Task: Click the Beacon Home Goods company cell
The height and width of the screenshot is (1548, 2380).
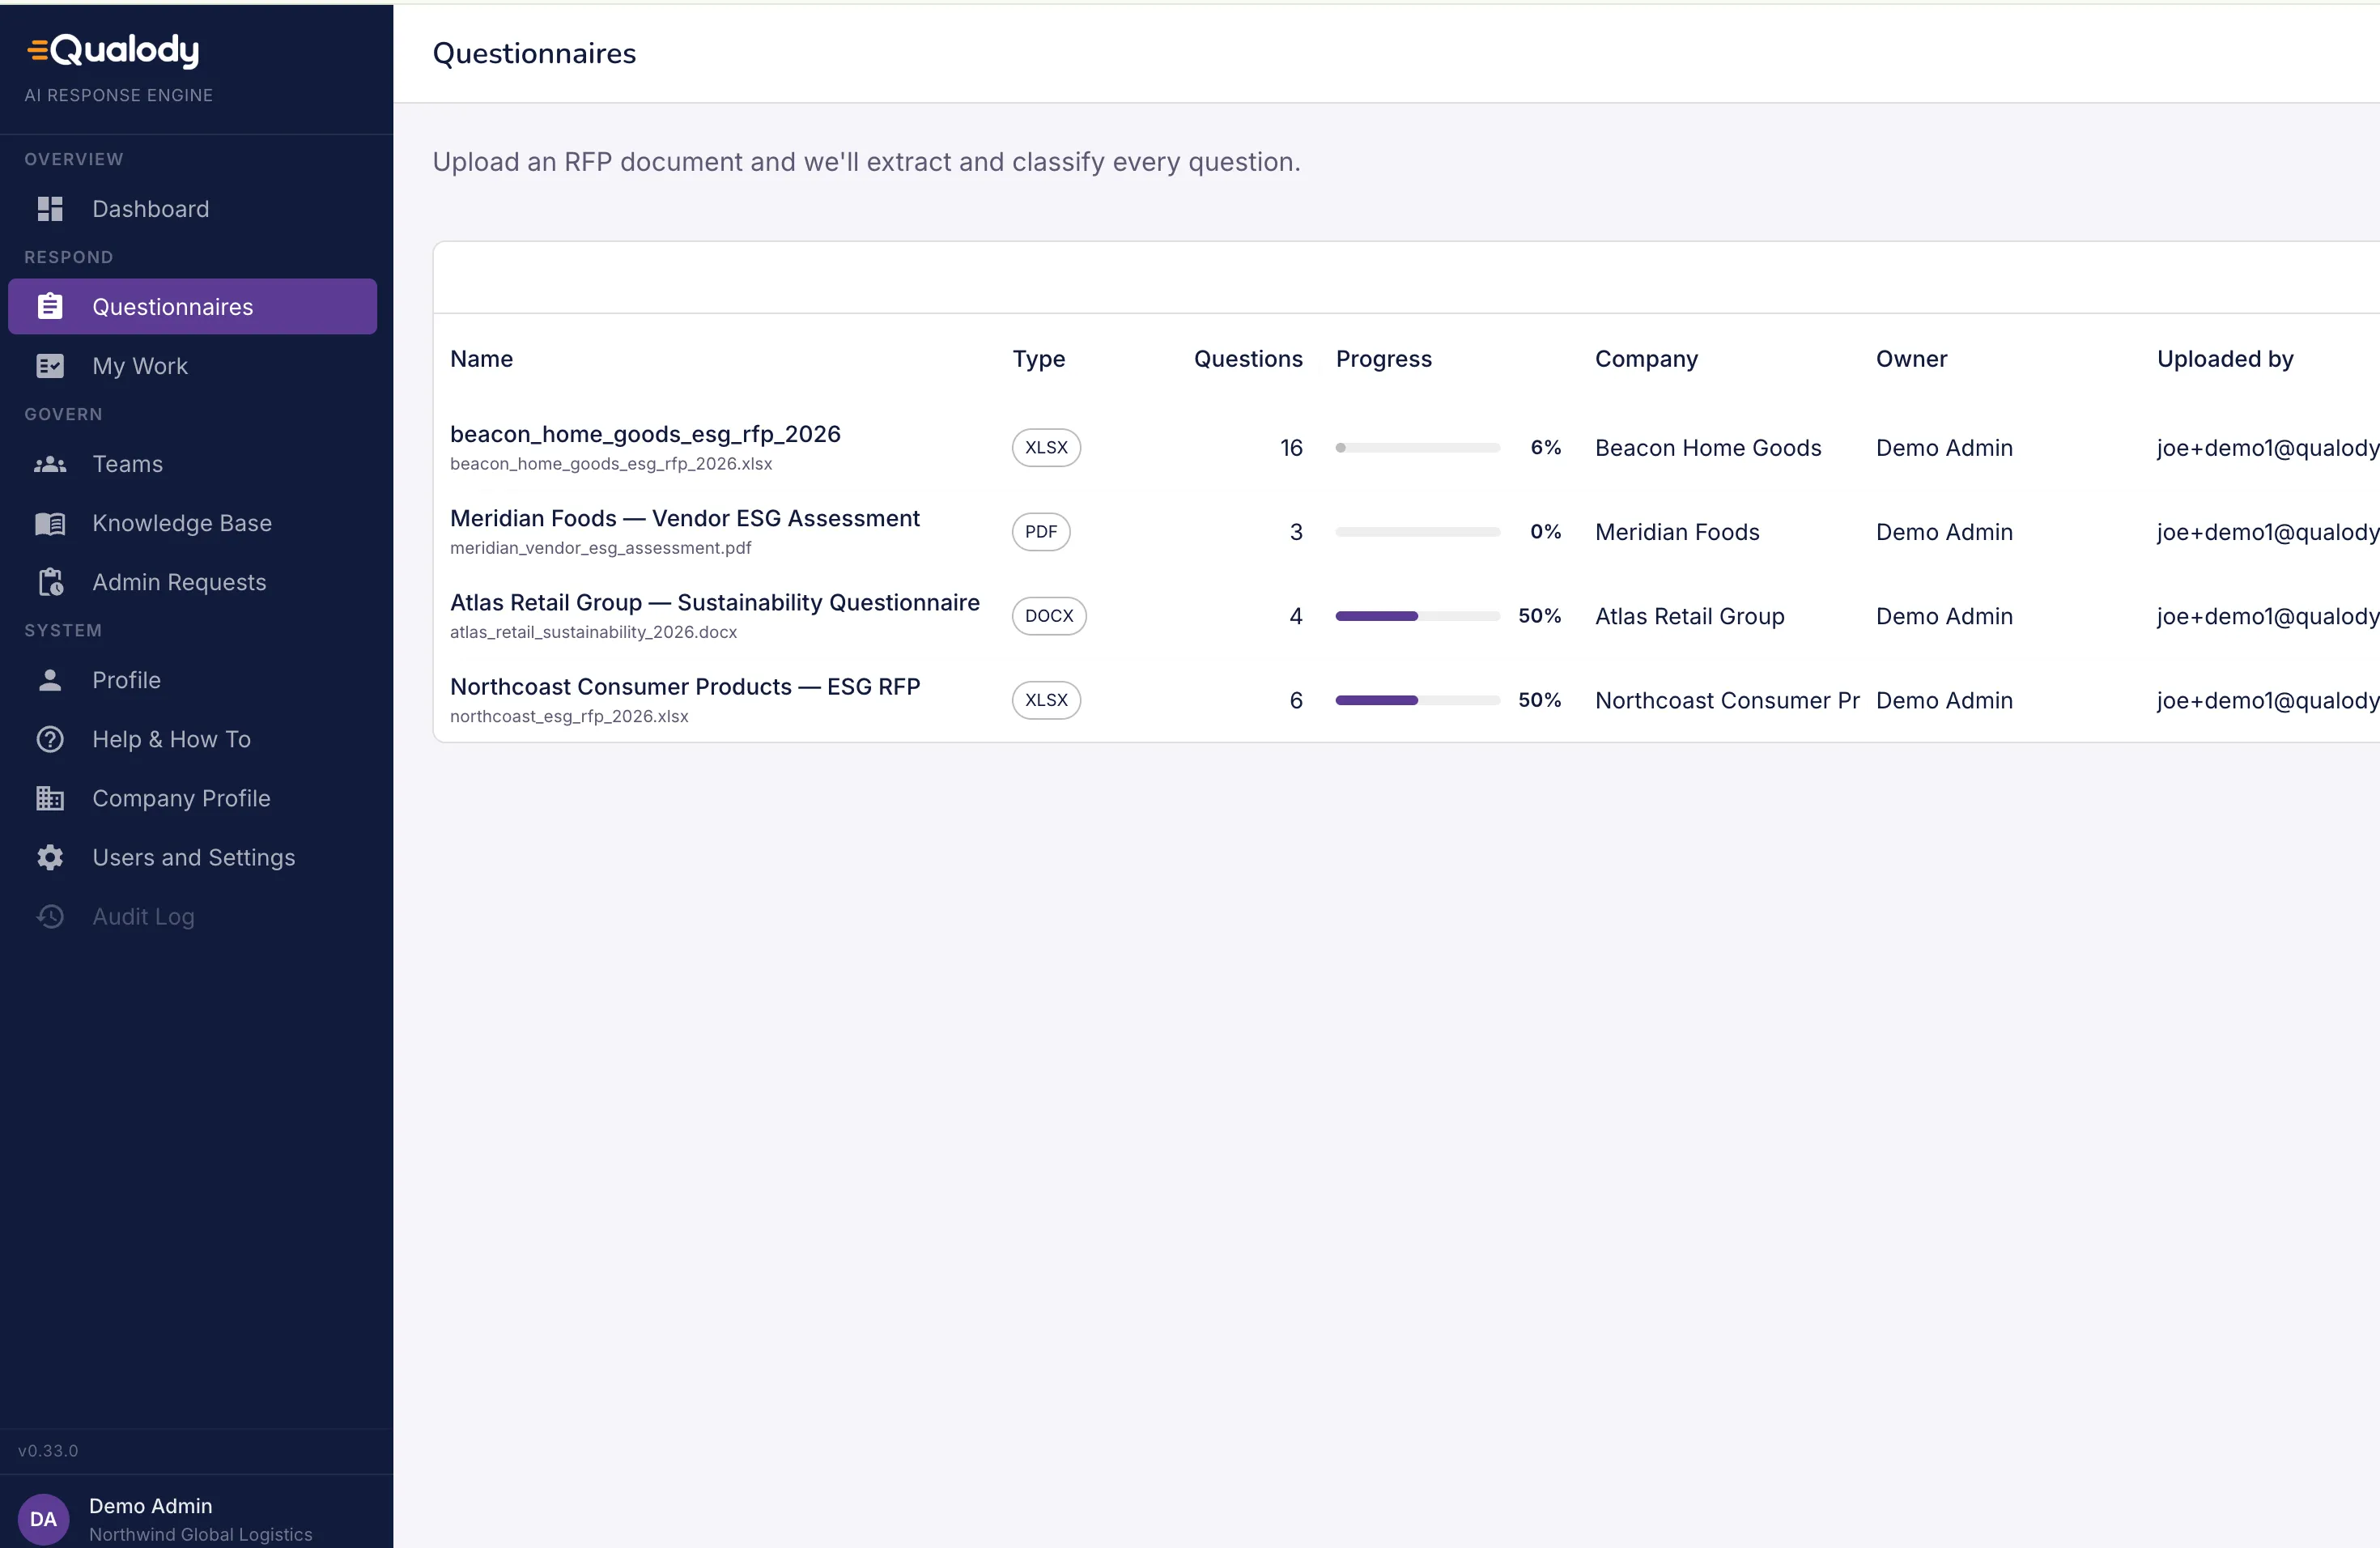Action: [1708, 447]
